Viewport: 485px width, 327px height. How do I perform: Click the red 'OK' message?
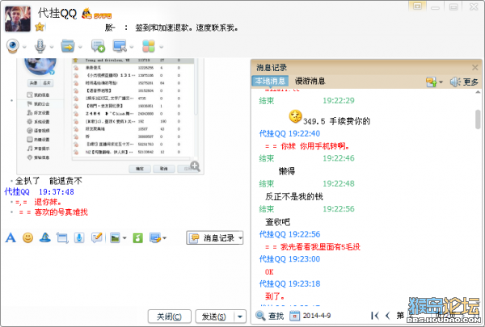tap(269, 272)
